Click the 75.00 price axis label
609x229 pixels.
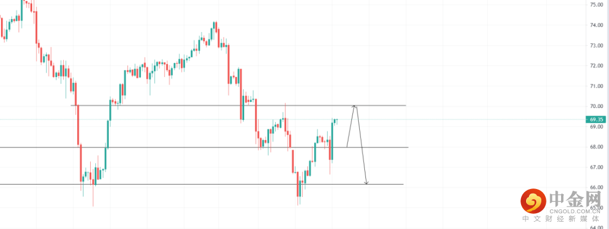597,5
